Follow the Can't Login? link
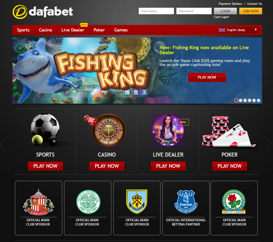This screenshot has height=242, width=273. coord(222,17)
